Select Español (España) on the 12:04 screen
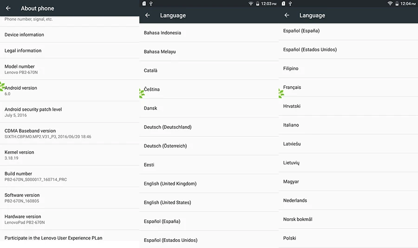This screenshot has width=418, height=248. pos(348,31)
